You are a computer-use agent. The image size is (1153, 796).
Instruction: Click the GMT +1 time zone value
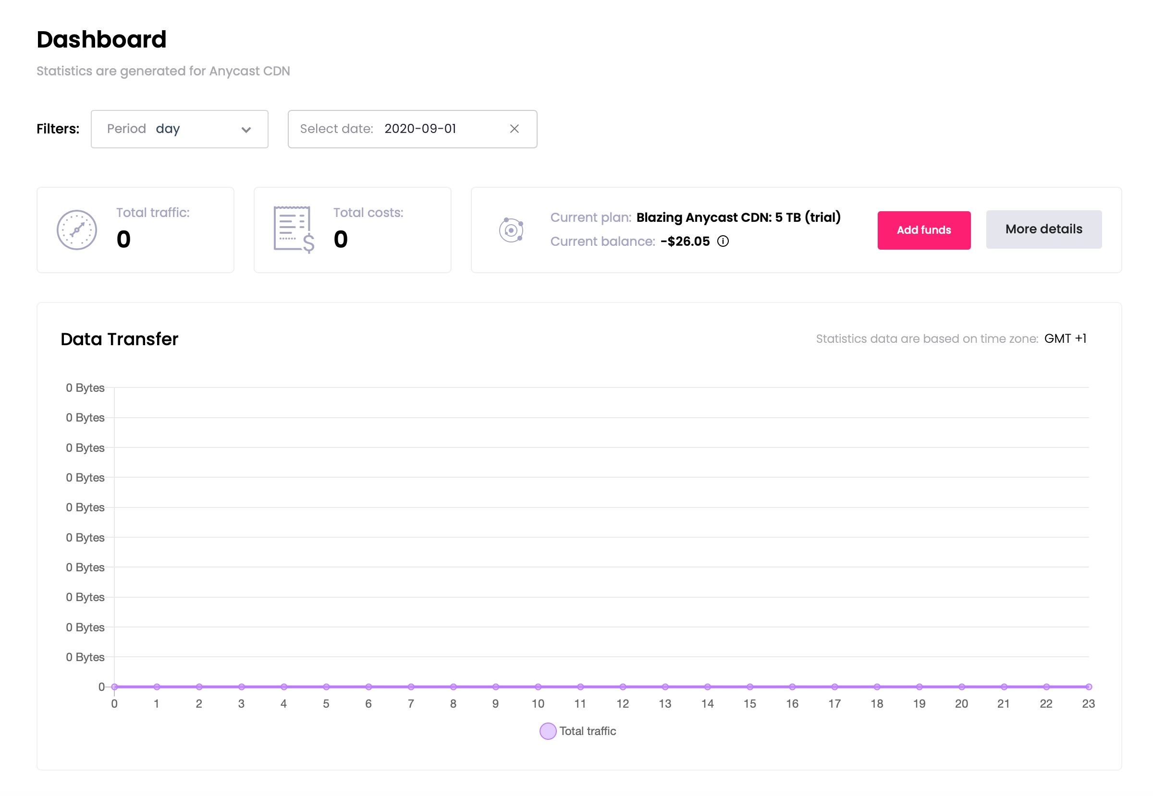[x=1065, y=338]
